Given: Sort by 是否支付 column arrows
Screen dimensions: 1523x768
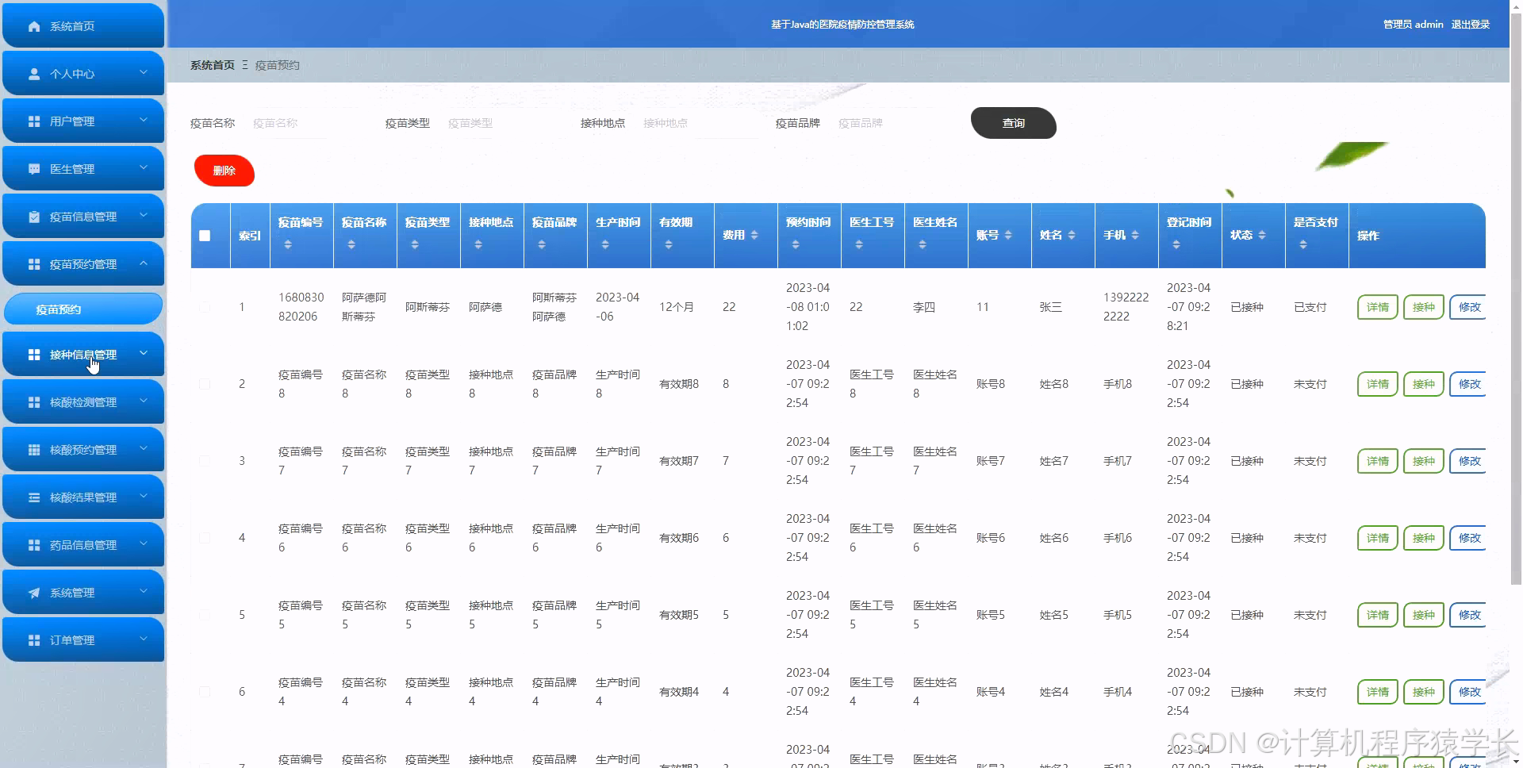Looking at the screenshot, I should (x=1303, y=245).
